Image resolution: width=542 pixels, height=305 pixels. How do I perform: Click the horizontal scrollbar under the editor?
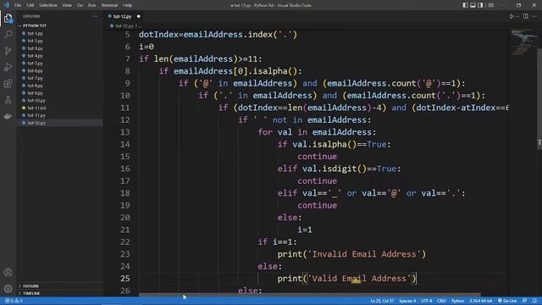point(309,295)
